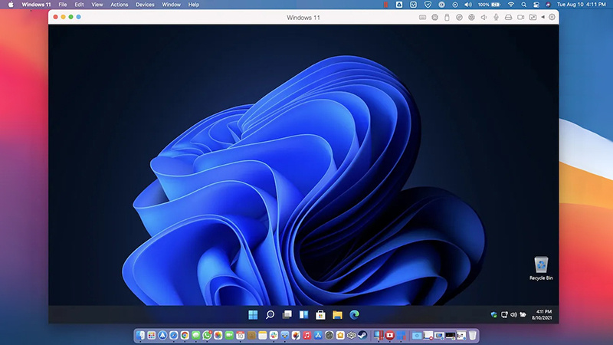Open Photos from the Dock
This screenshot has width=613, height=345.
coord(218,335)
